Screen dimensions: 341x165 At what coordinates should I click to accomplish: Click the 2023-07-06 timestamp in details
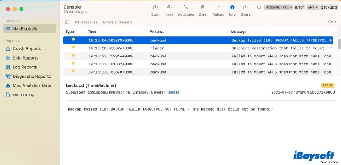pos(303,92)
